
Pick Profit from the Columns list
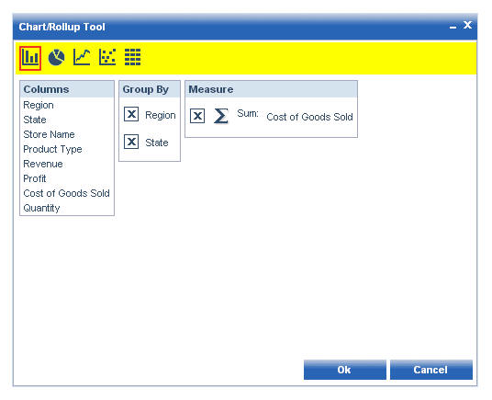(35, 178)
